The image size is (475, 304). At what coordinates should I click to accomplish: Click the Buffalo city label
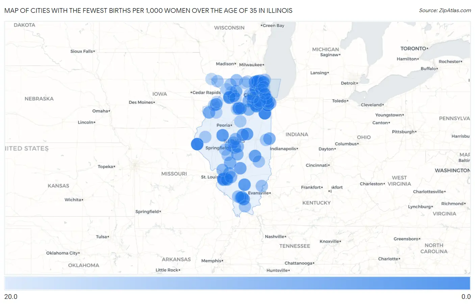click(x=428, y=68)
